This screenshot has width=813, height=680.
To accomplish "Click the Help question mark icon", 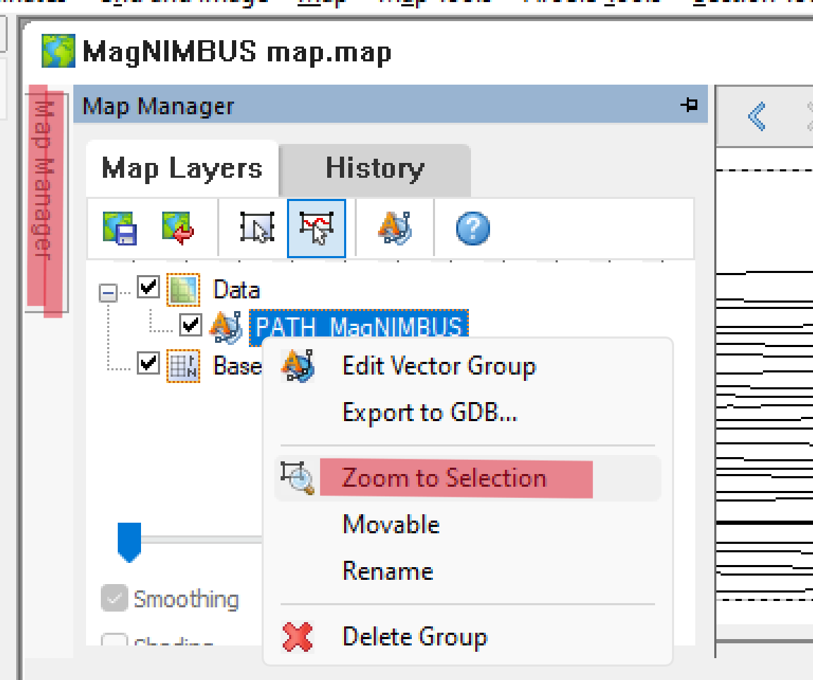I will click(x=472, y=227).
